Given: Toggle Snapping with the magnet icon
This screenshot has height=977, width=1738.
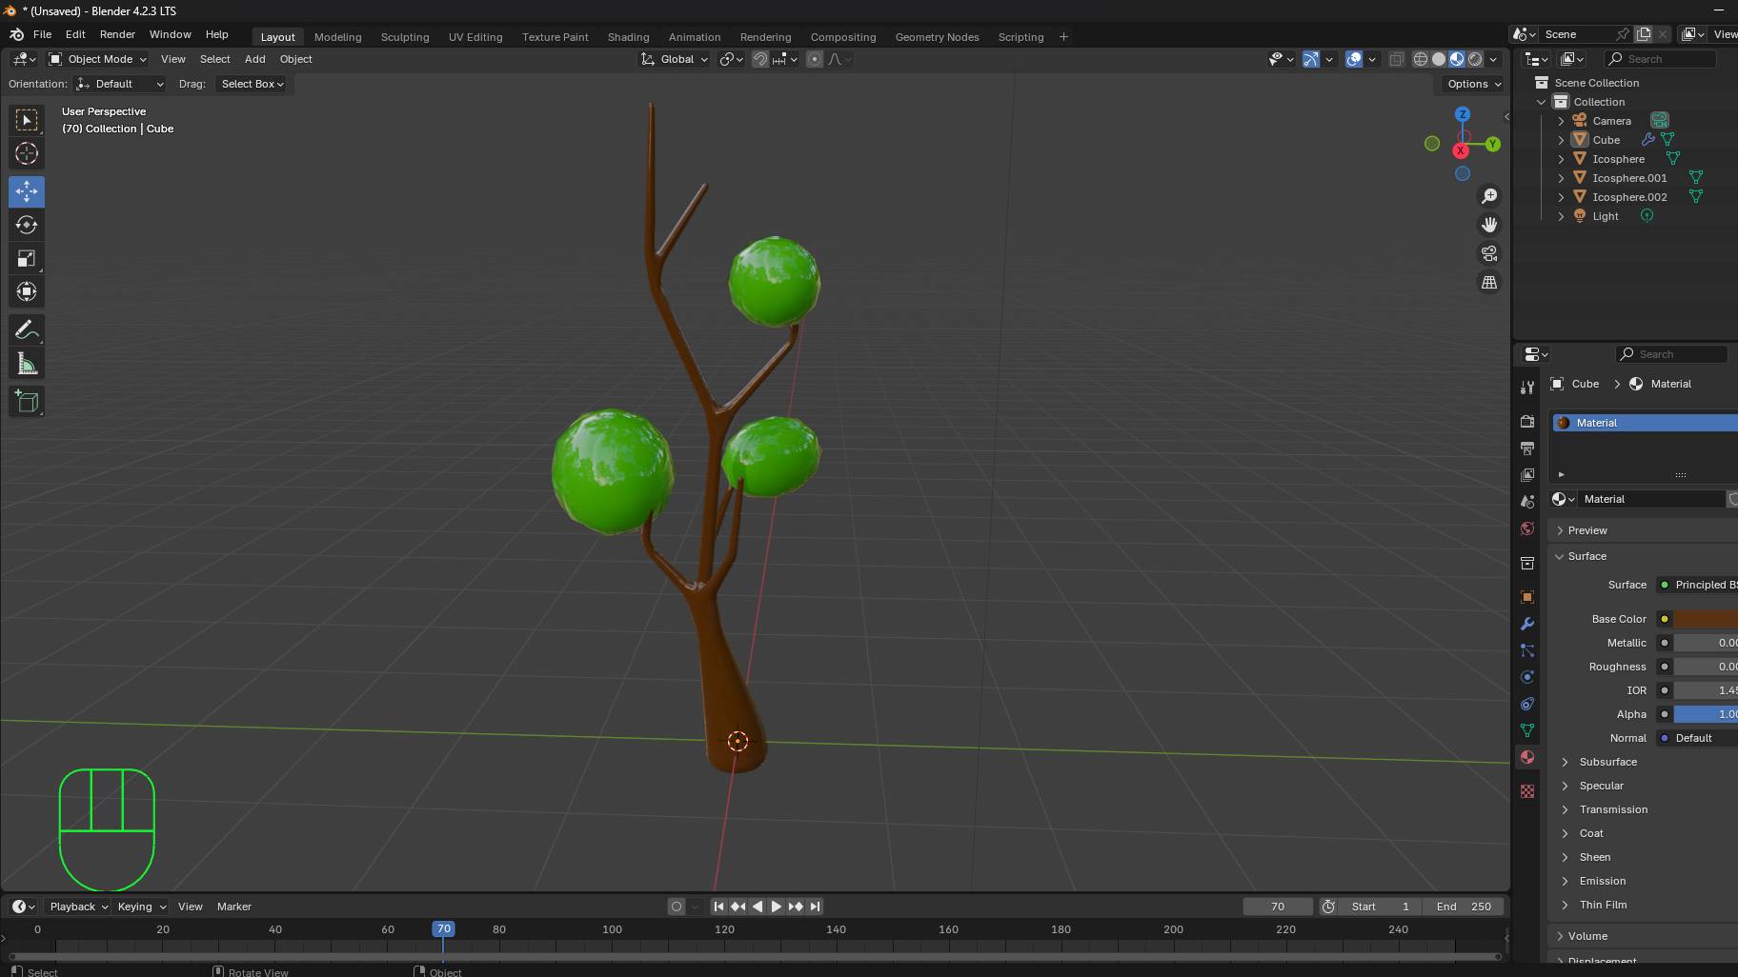Looking at the screenshot, I should pos(758,59).
